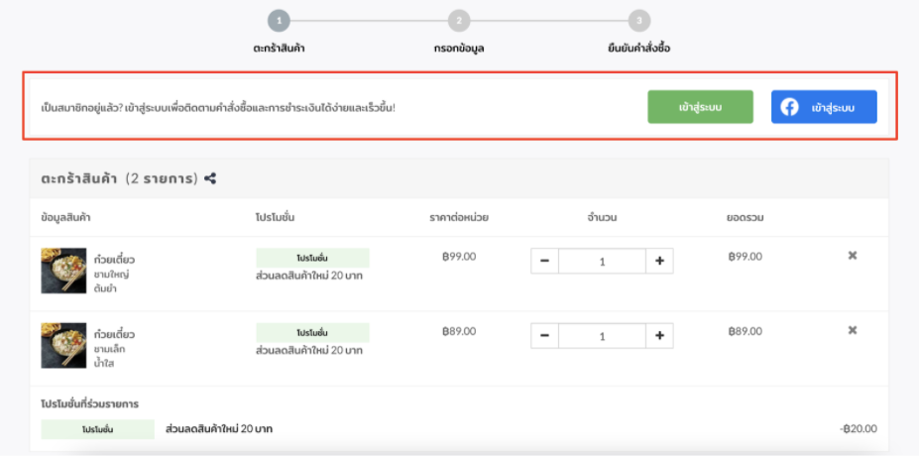The image size is (919, 456).
Task: Click โปรโมชั่นที่ร่วมรายการ section heading
Action: click(89, 403)
